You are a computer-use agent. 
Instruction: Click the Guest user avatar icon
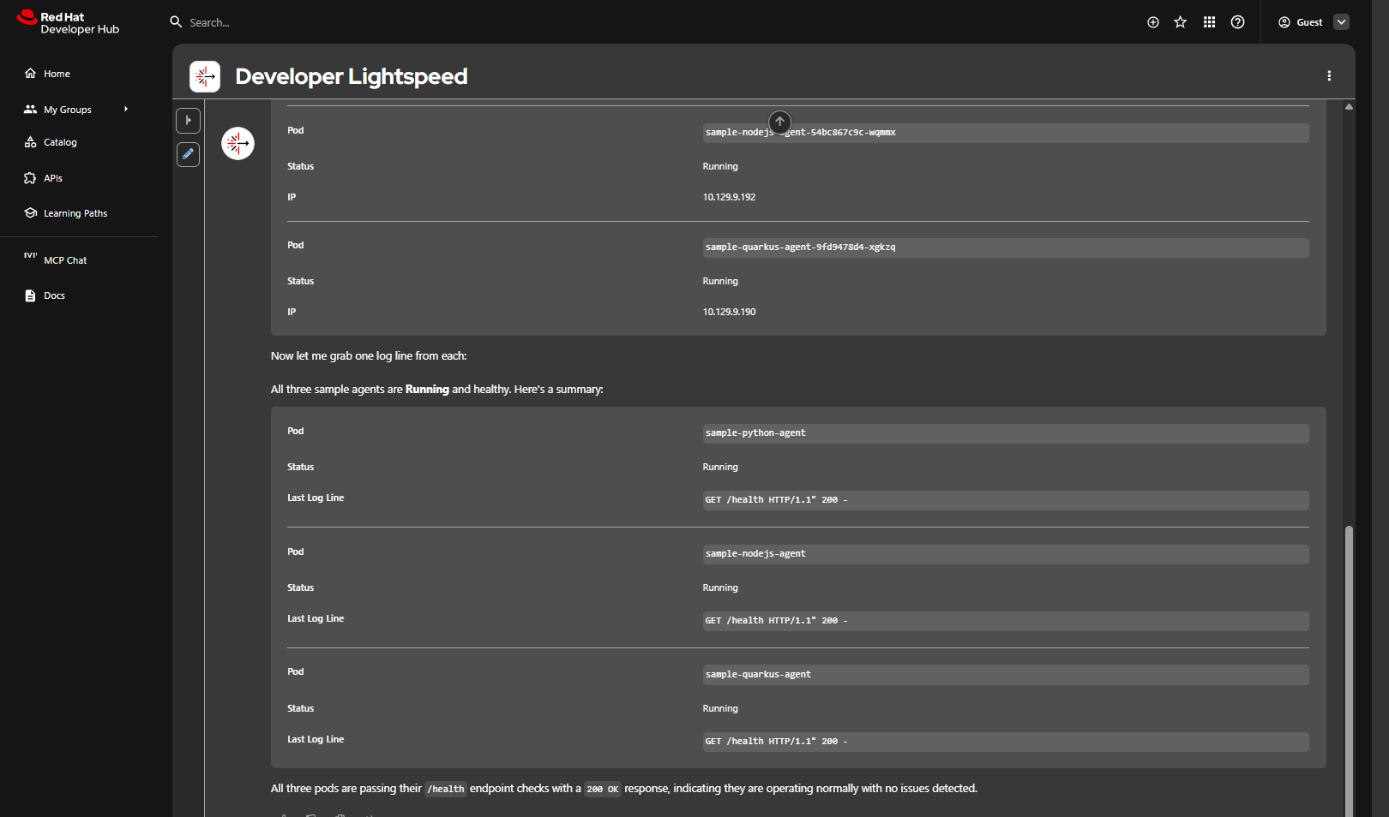point(1284,22)
